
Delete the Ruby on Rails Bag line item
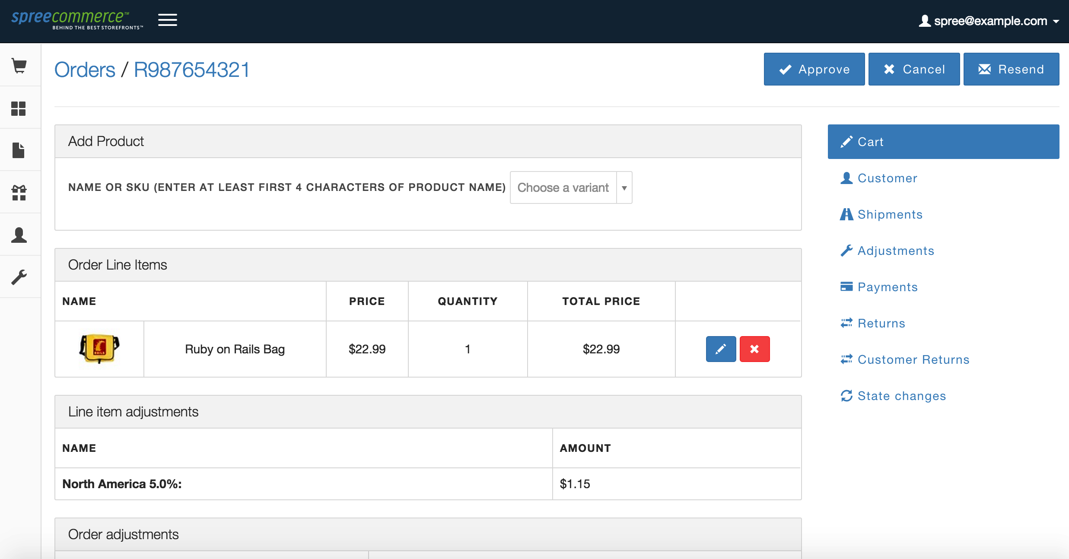(754, 349)
